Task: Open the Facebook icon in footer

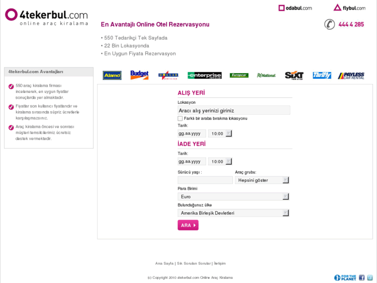Action: (362, 278)
